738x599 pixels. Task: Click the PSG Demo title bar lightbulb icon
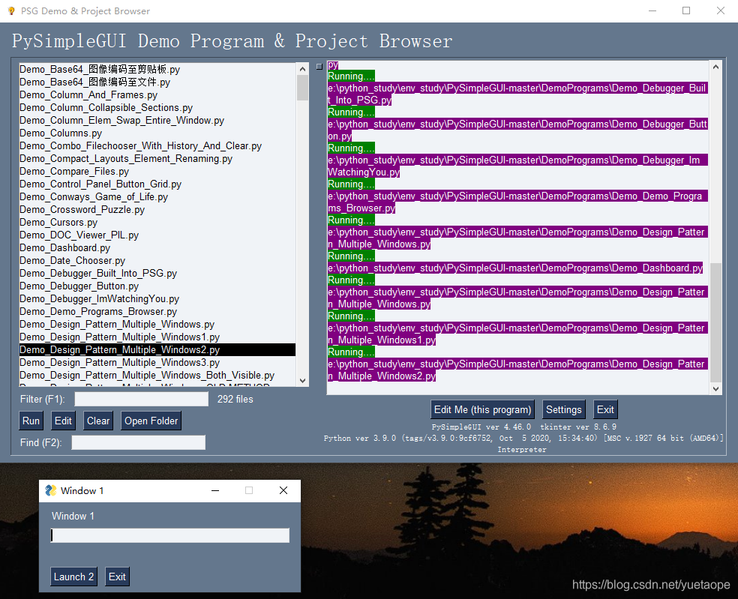pyautogui.click(x=11, y=10)
